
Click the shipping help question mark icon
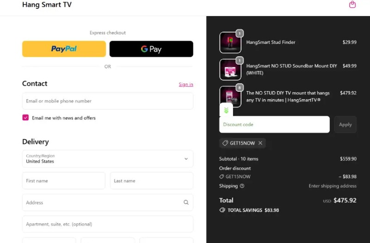pos(242,186)
